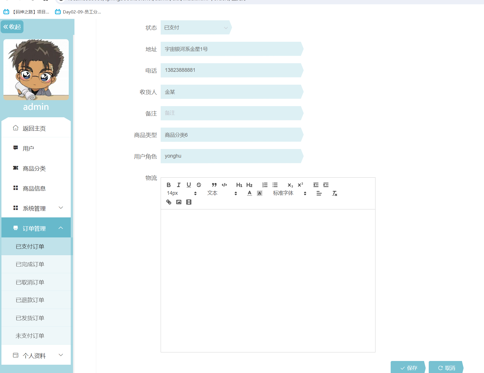Viewport: 484px width, 373px height.
Task: Click the 收货人 recipient field
Action: (231, 92)
